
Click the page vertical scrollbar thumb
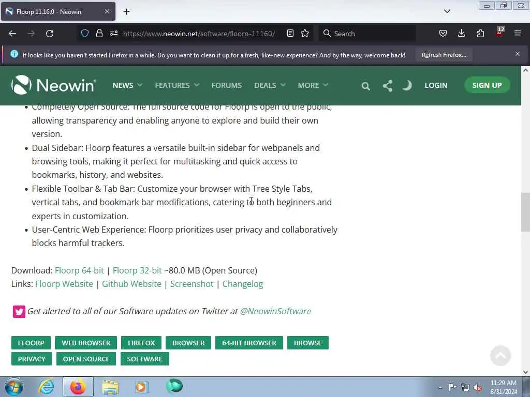[x=525, y=212]
